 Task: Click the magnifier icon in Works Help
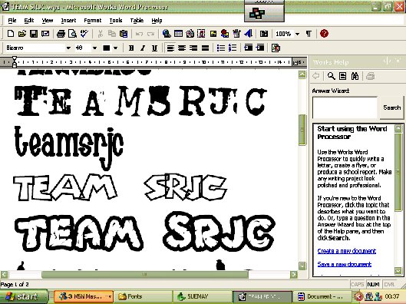pyautogui.click(x=331, y=76)
